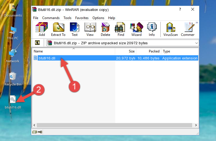Click the btutil16.dll file icon in list
Image resolution: width=216 pixels, height=141 pixels.
tap(35, 58)
